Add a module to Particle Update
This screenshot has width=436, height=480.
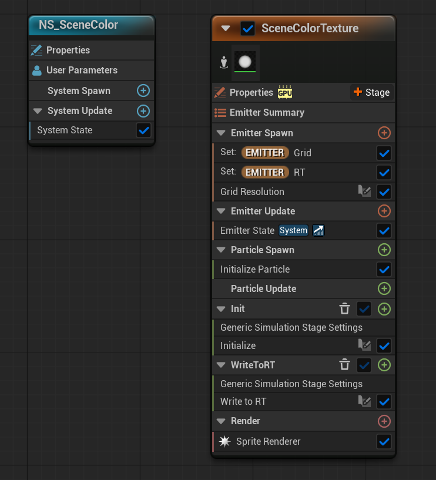(x=384, y=288)
